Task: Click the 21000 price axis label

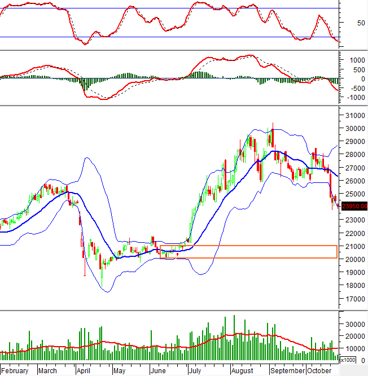Action: pos(353,247)
